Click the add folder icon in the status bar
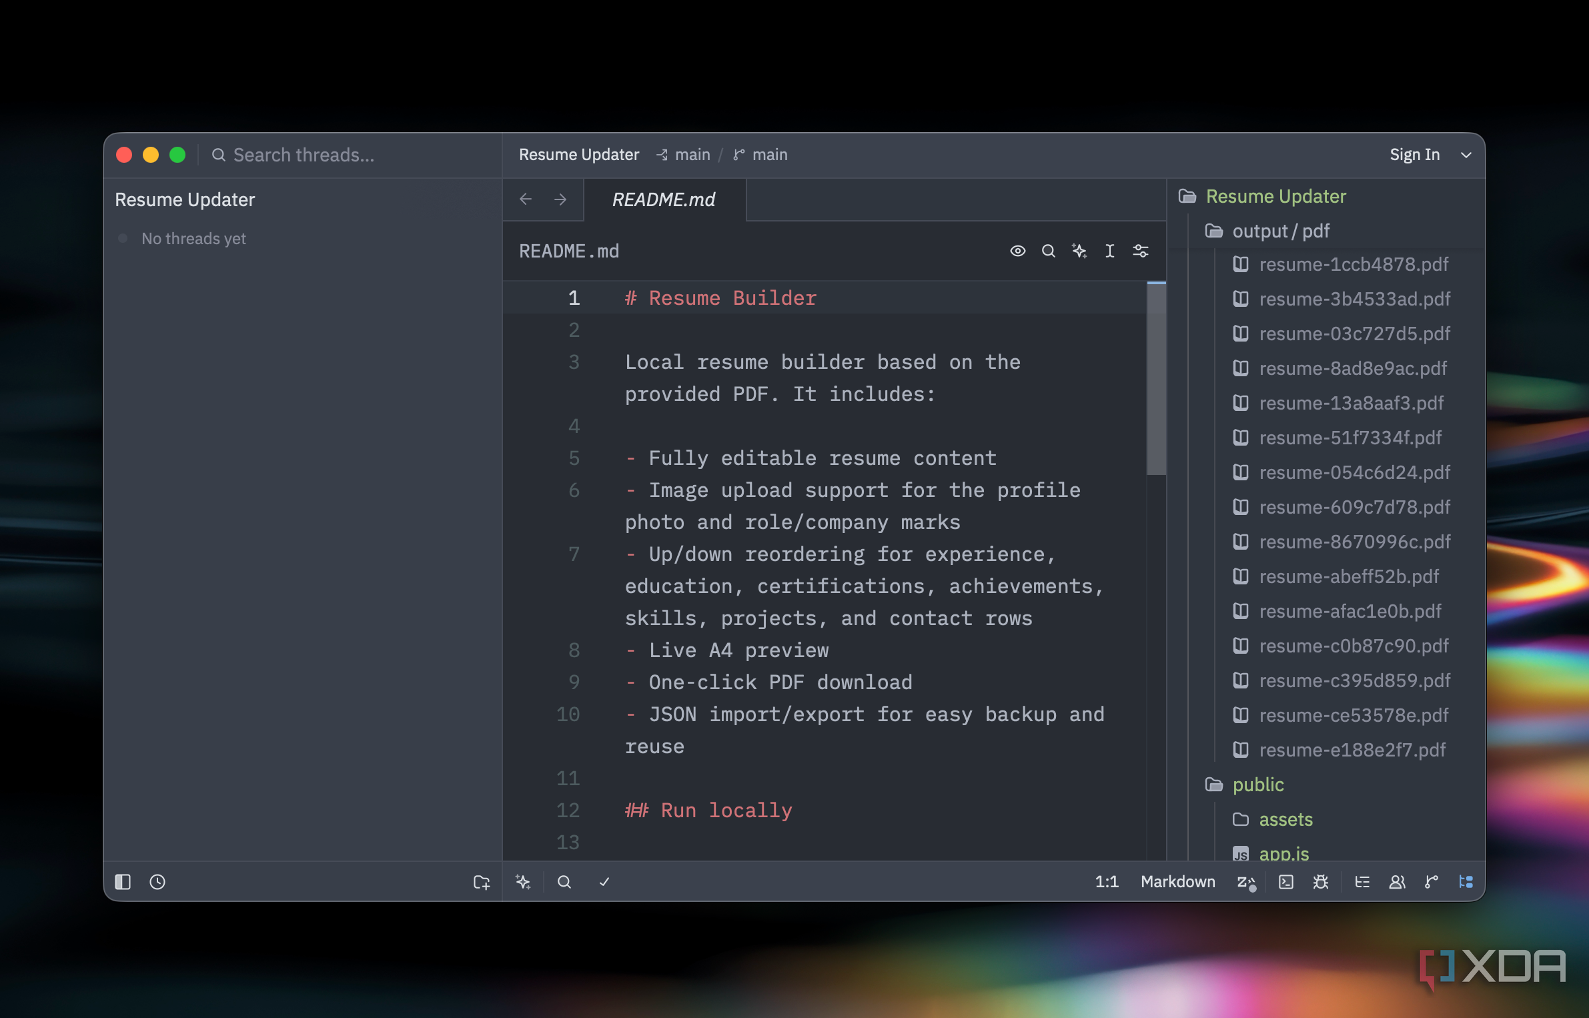 (x=482, y=882)
